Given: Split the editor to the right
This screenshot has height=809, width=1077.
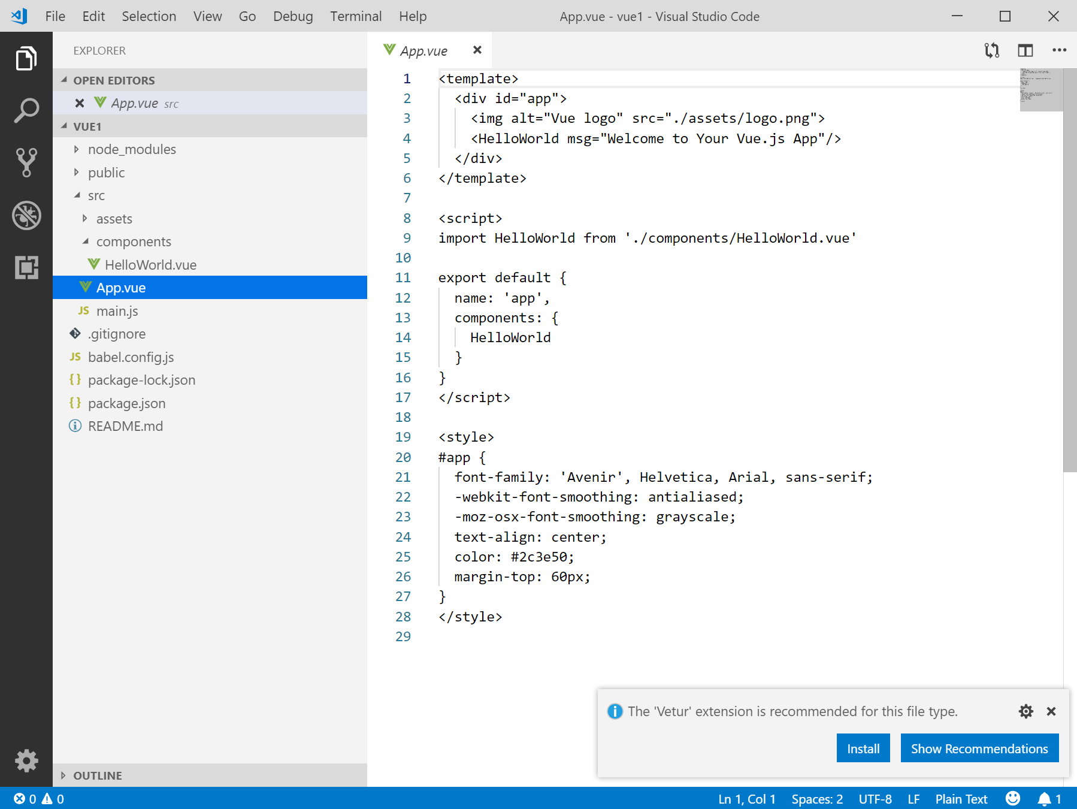Looking at the screenshot, I should coord(1025,50).
